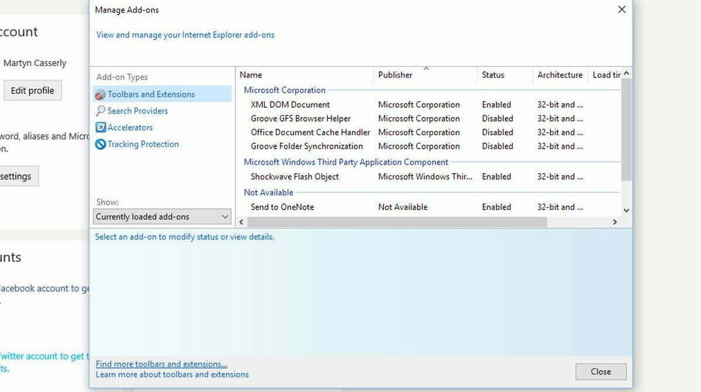
Task: Click Disabled status of Groove Folder Synchronization
Action: 497,146
